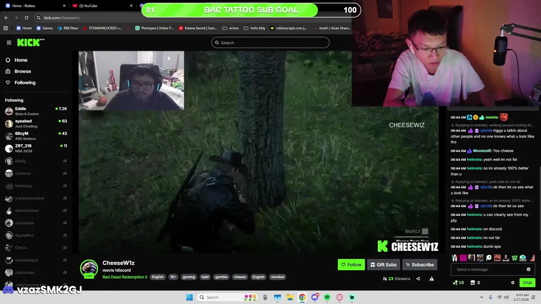Click Gift Subs button
Viewport: 541px width, 304px height.
[x=383, y=265]
